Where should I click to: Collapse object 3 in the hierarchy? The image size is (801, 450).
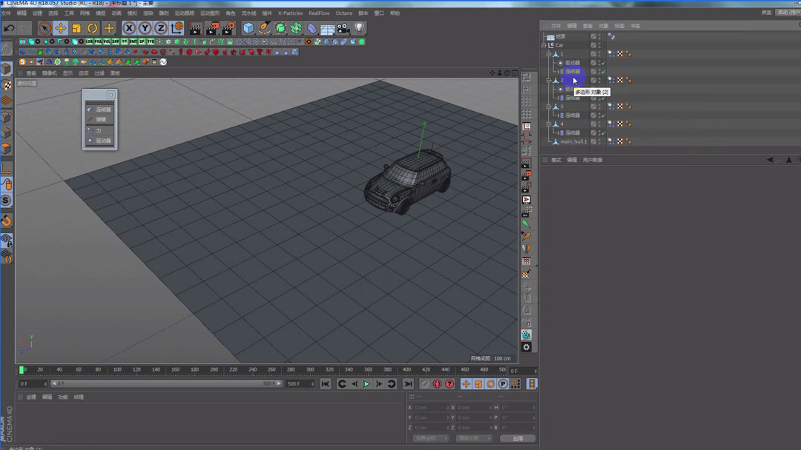(549, 107)
